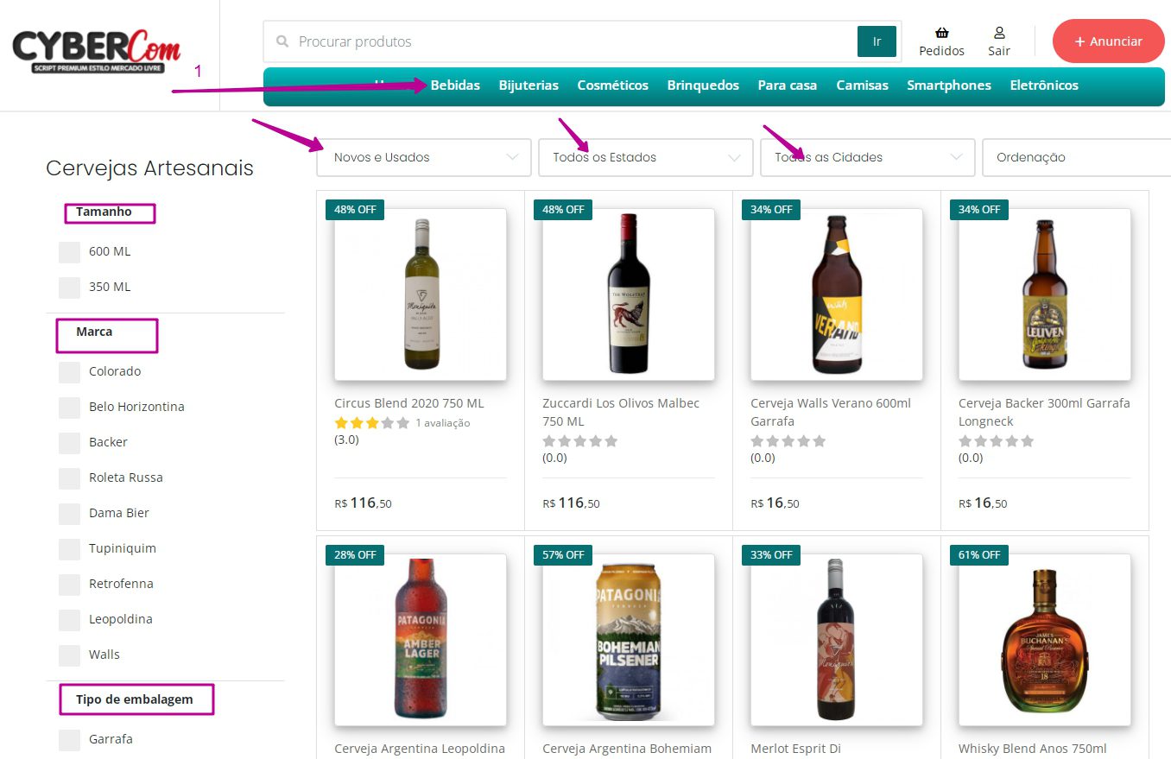
Task: Open the Eletrônicos category
Action: (x=1044, y=85)
